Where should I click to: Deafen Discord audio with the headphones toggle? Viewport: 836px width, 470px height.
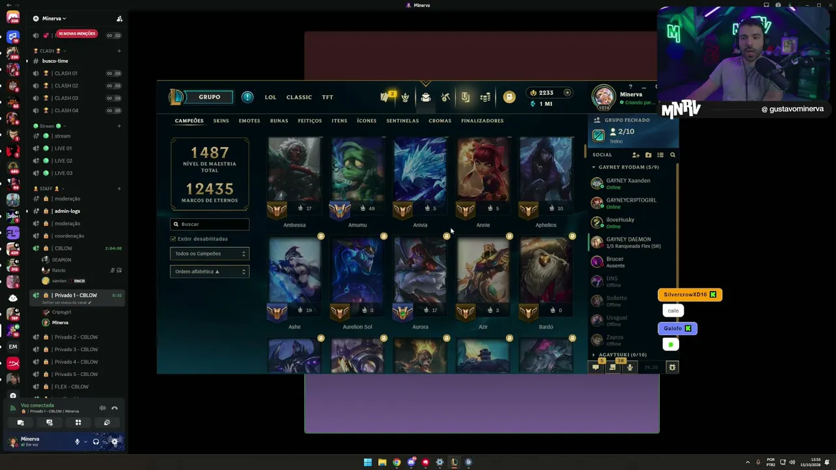(96, 442)
